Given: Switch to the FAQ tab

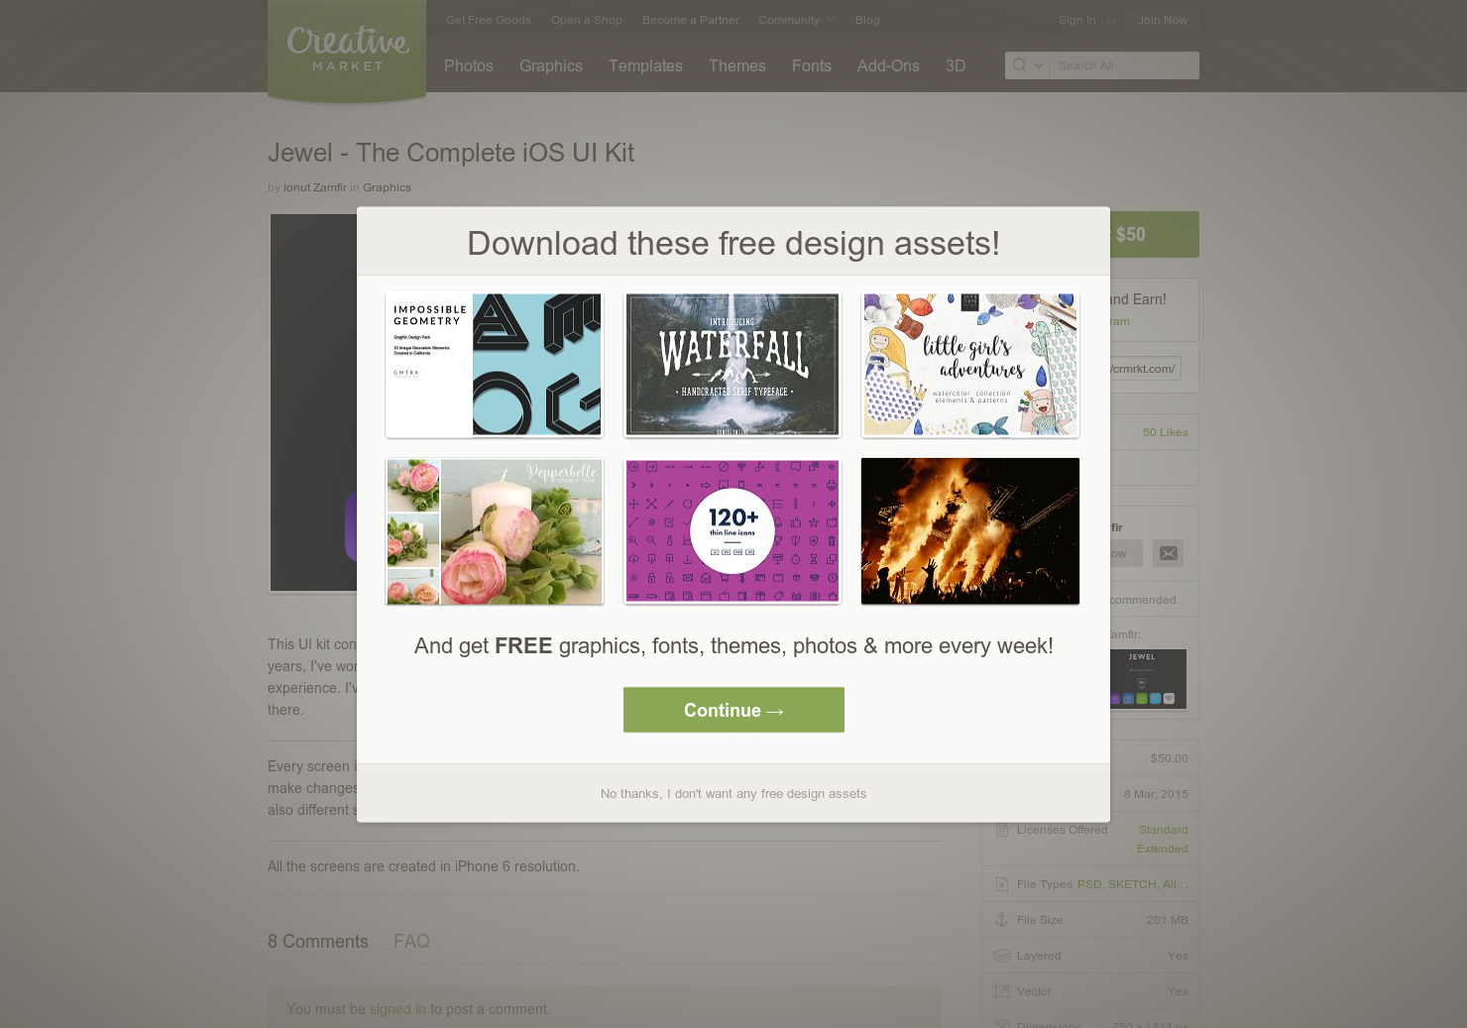Looking at the screenshot, I should [411, 942].
